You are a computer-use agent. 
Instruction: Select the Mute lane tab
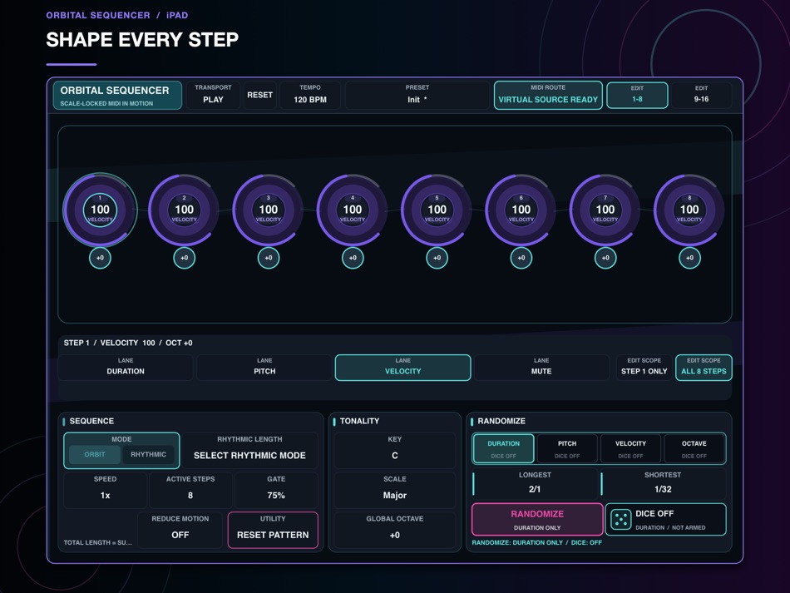tap(541, 368)
